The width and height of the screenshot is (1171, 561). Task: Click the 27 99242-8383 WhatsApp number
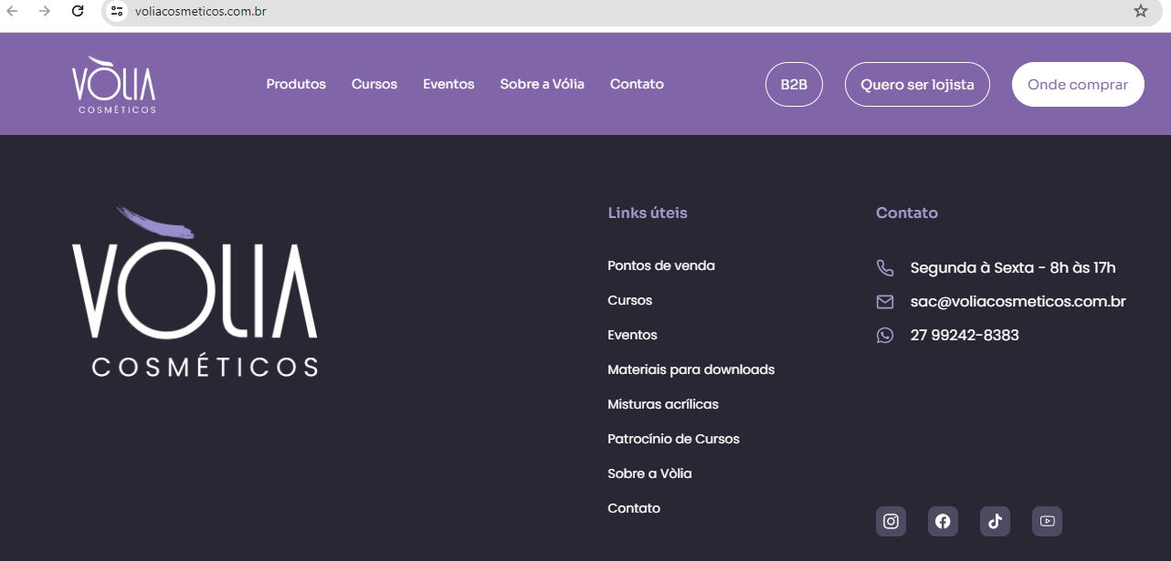coord(965,335)
